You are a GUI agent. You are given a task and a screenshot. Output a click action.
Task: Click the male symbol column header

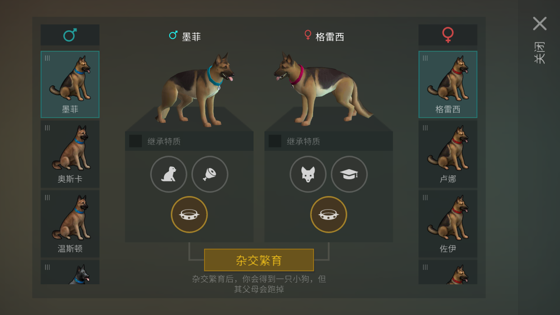click(70, 35)
